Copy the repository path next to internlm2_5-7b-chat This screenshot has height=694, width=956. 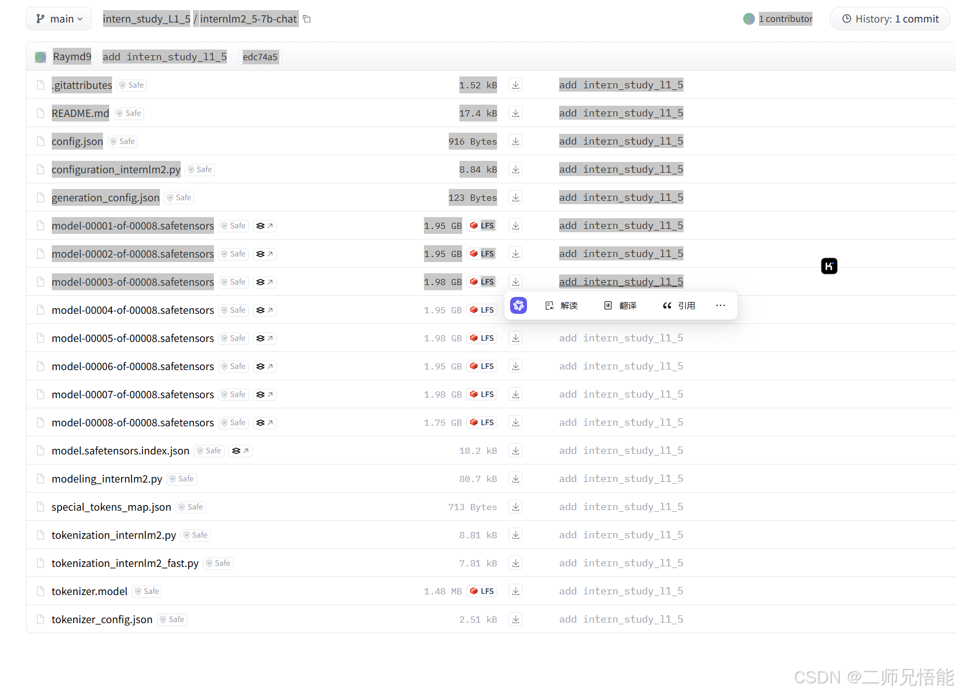click(306, 19)
